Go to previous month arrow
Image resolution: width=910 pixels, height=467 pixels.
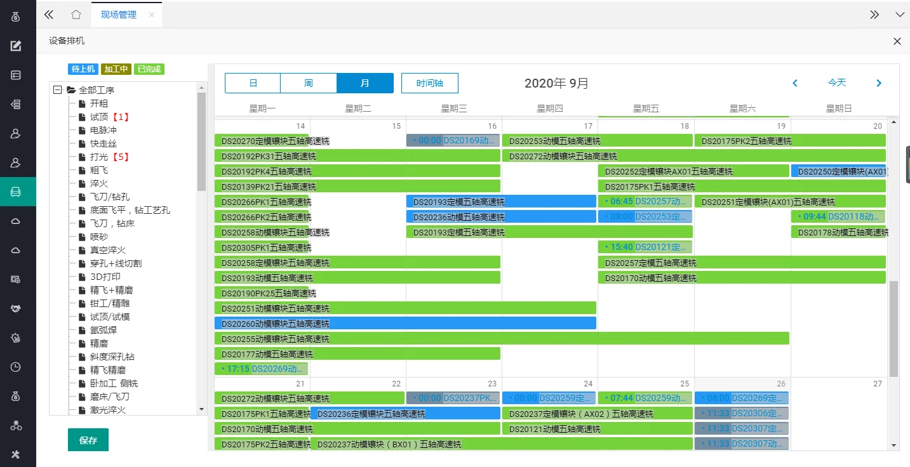tap(794, 83)
